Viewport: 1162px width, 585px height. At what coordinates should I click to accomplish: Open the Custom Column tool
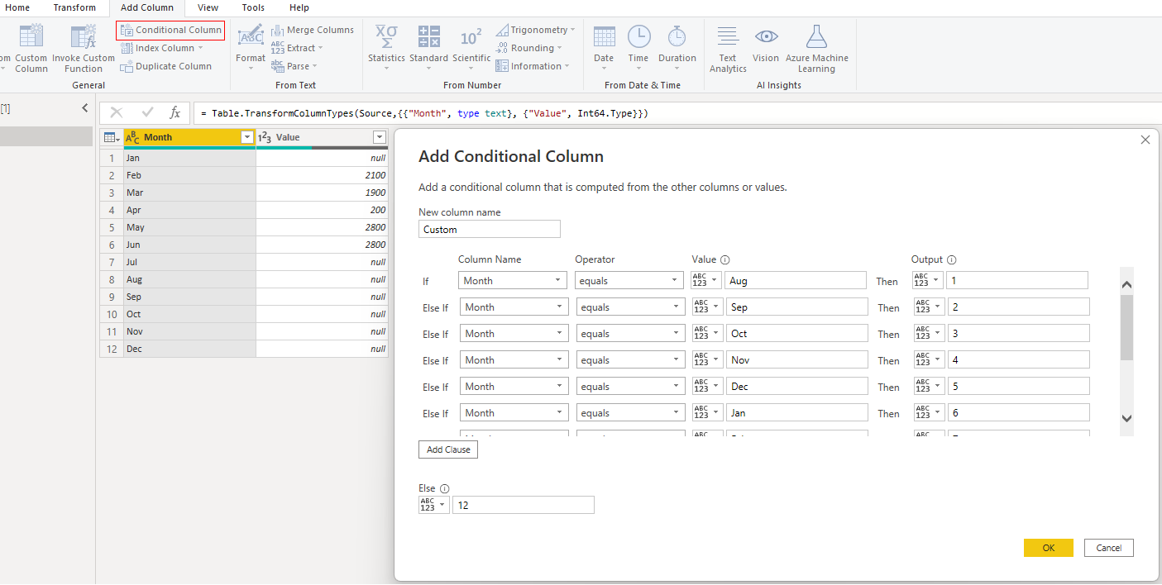coord(31,49)
